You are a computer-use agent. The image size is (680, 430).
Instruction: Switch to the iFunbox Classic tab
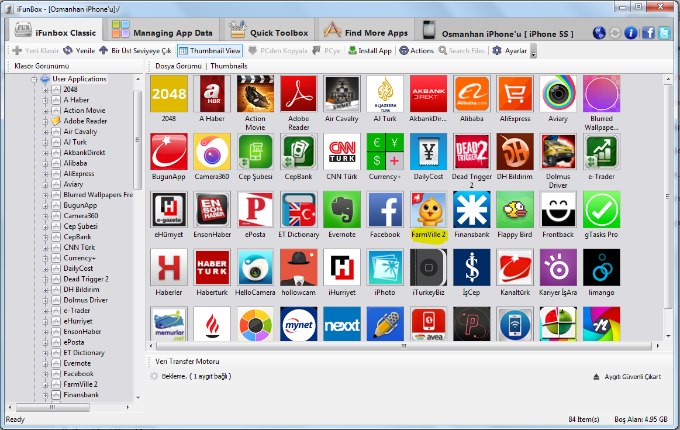(55, 30)
